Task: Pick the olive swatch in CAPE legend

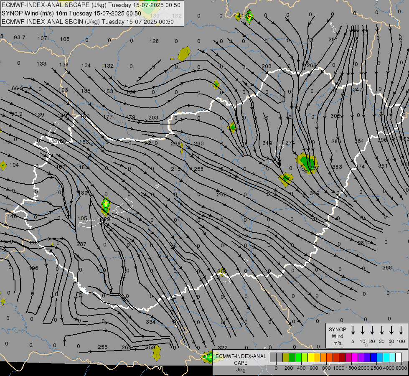Action: click(x=286, y=358)
